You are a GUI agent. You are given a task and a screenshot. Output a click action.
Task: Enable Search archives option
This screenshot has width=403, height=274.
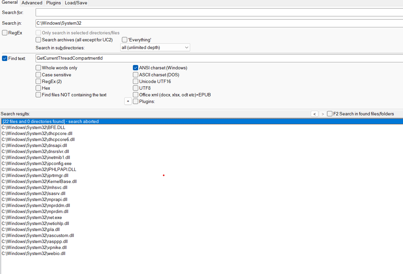click(39, 40)
